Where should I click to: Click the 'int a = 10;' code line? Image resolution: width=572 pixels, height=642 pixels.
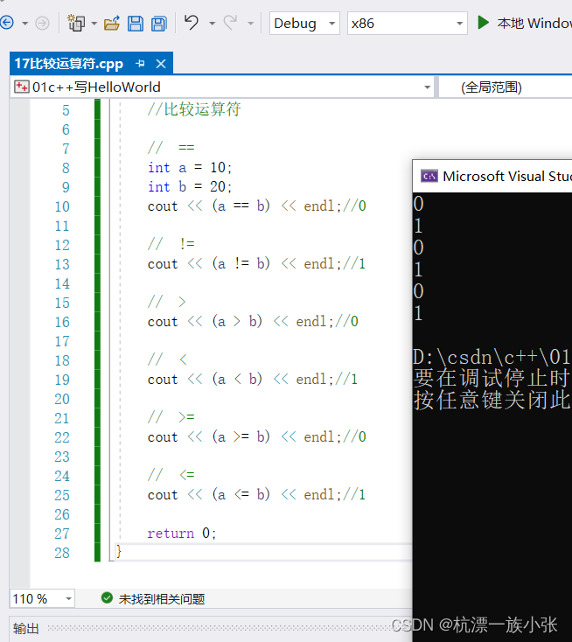[190, 168]
